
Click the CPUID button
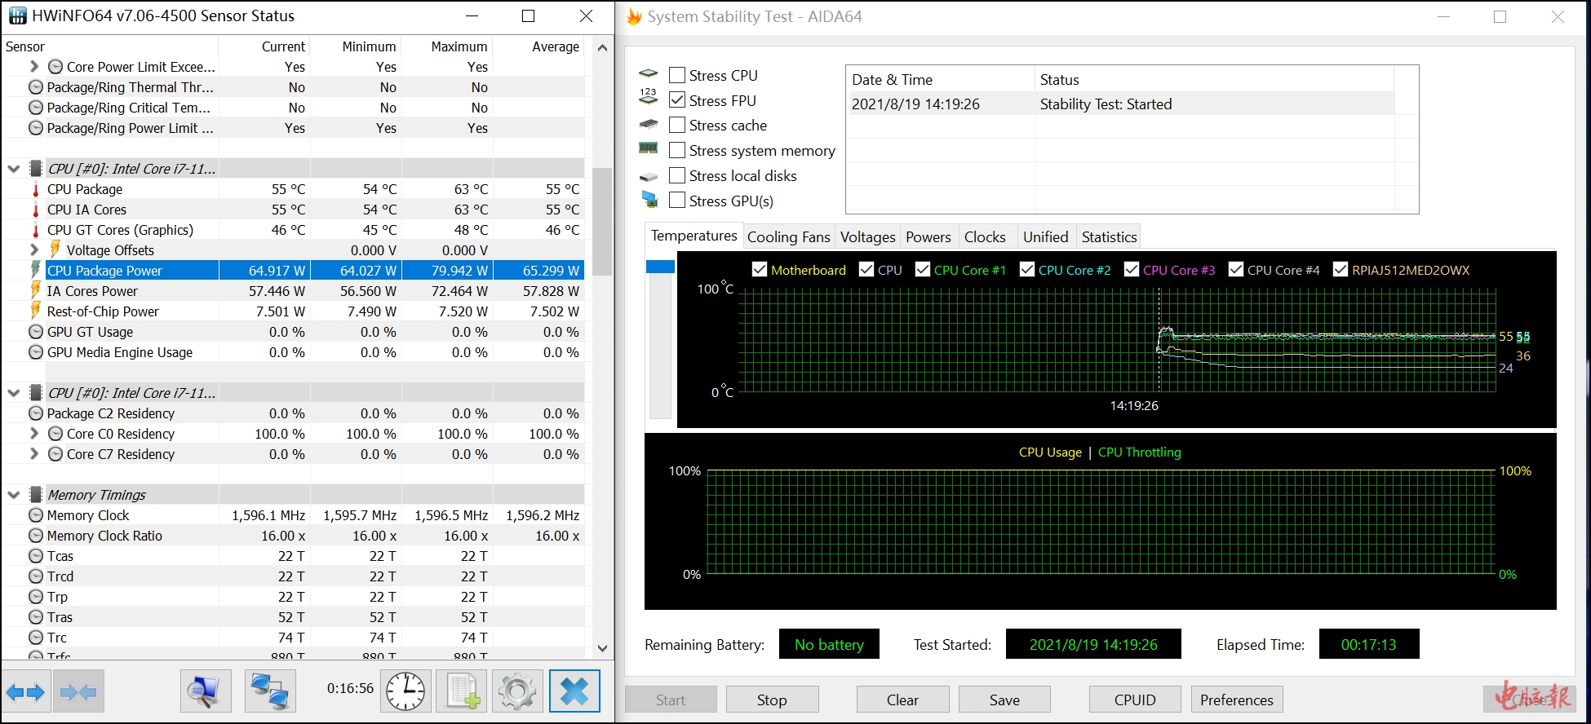click(1134, 700)
